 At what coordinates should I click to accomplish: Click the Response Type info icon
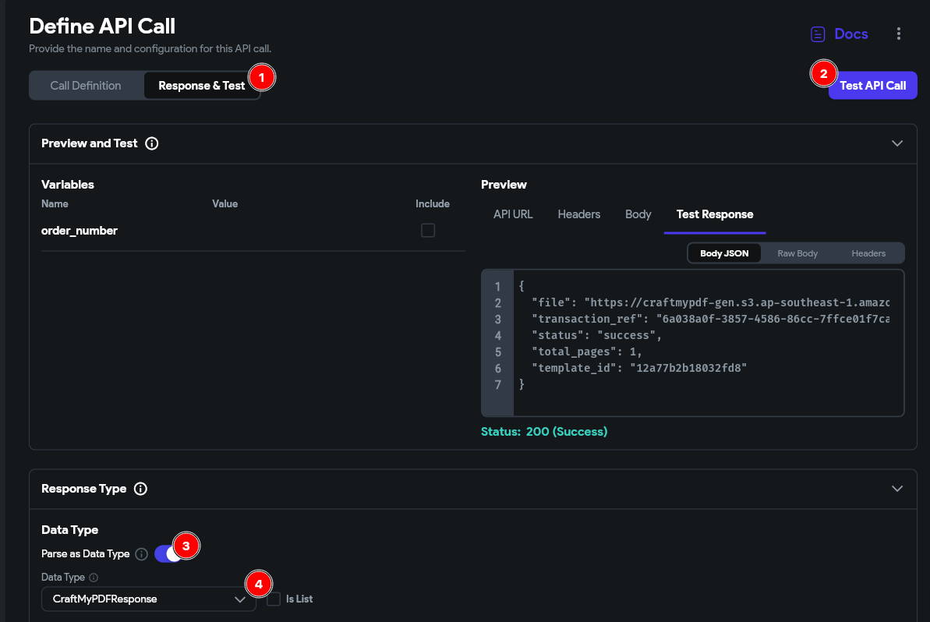tap(140, 489)
